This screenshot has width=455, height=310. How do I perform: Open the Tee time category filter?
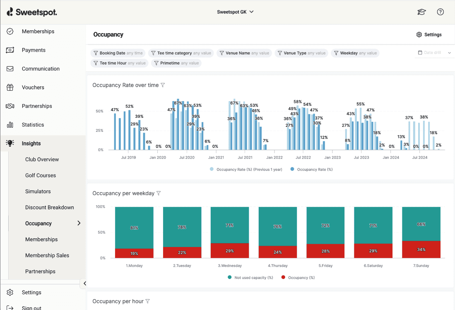click(181, 53)
